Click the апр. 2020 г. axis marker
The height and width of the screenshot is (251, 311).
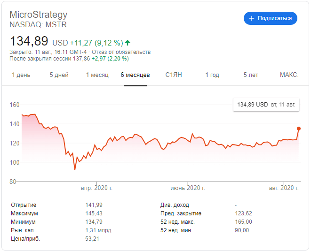[96, 188]
